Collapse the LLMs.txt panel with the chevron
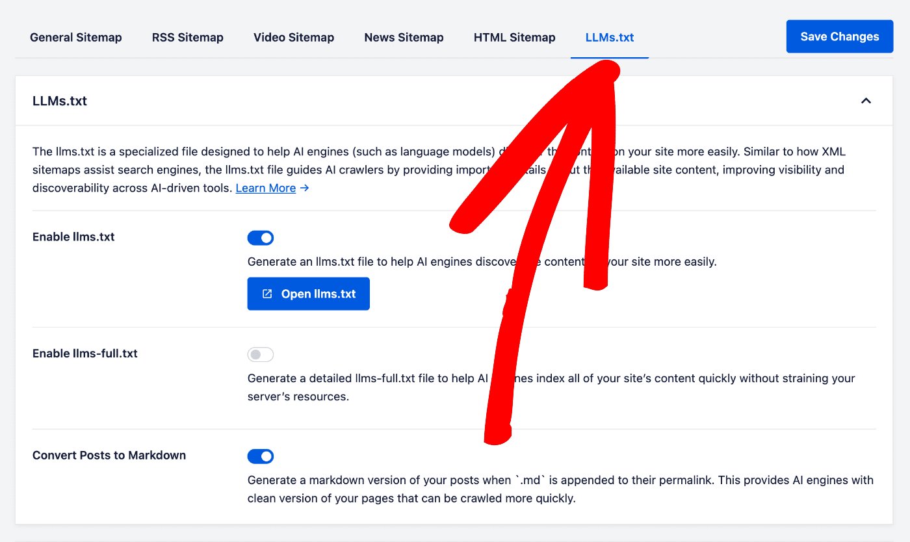Screen dimensions: 910x542 [866, 101]
